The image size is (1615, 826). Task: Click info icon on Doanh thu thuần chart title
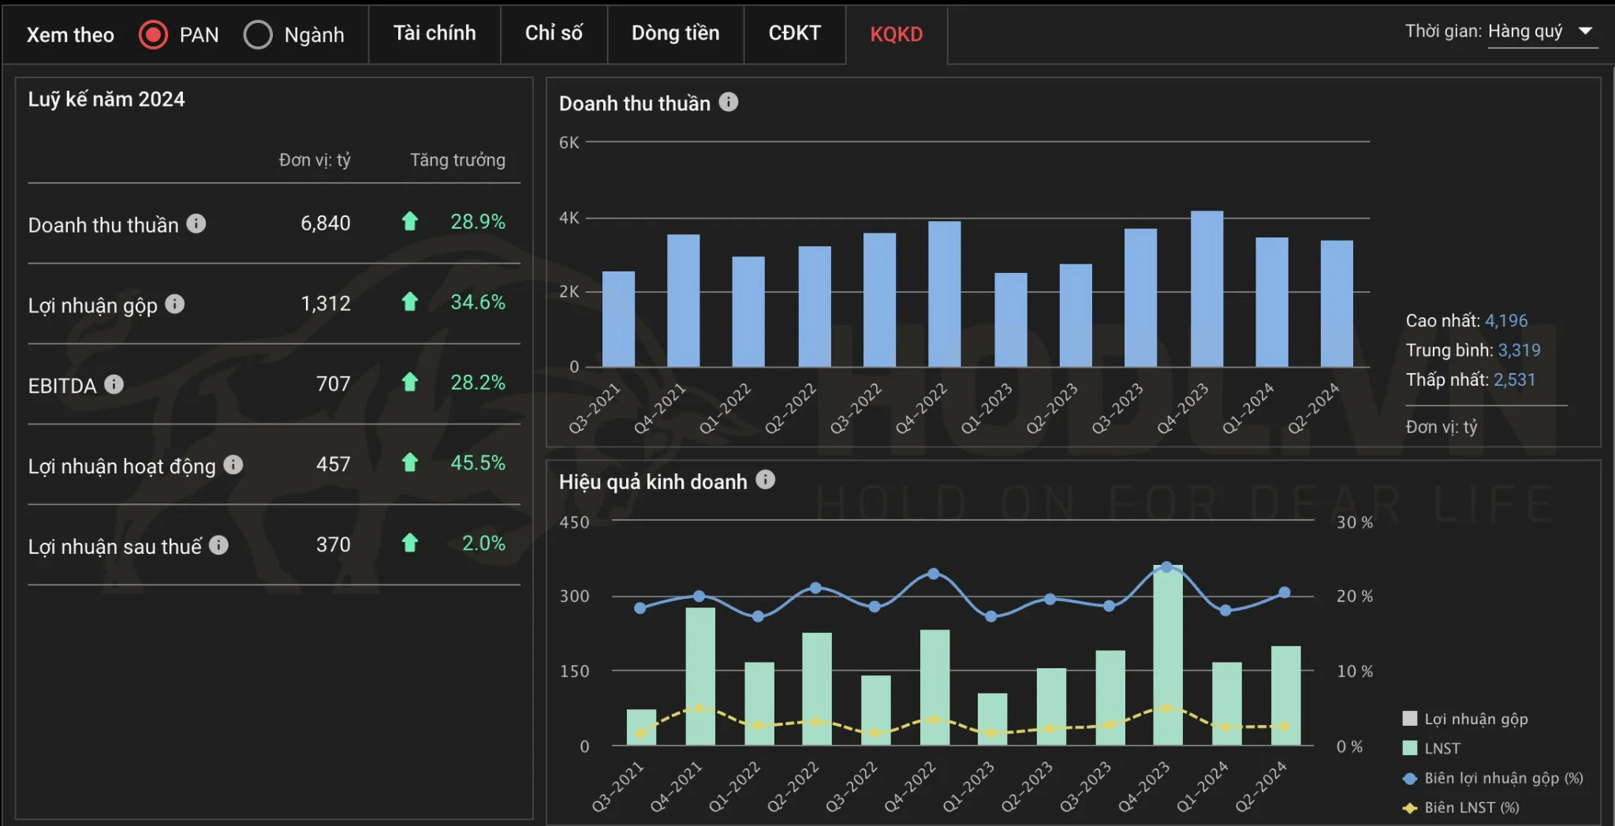(729, 102)
